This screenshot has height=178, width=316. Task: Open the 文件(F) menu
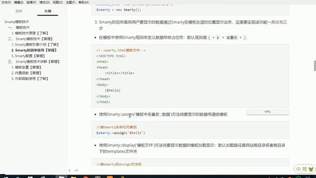pos(6,2)
